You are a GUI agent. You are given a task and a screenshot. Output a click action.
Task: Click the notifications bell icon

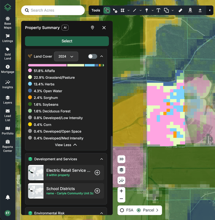tap(8, 197)
